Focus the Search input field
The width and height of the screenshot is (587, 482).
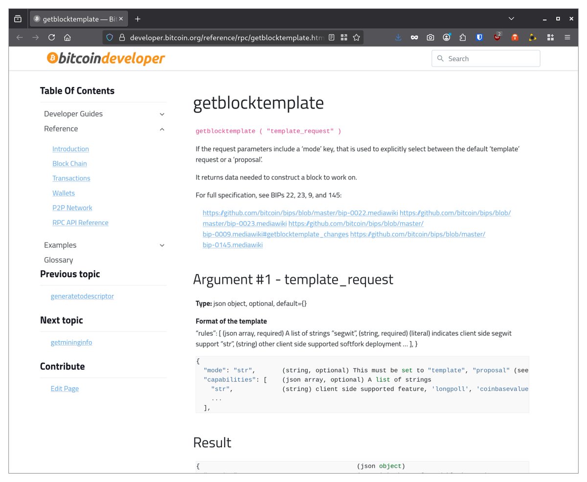486,59
